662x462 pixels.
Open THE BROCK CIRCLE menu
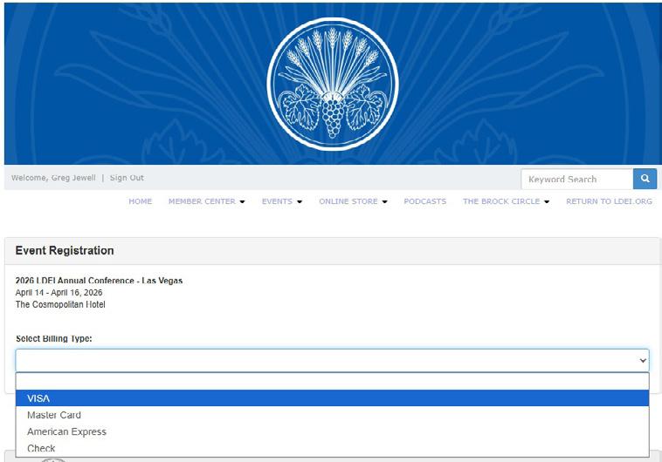pos(506,201)
